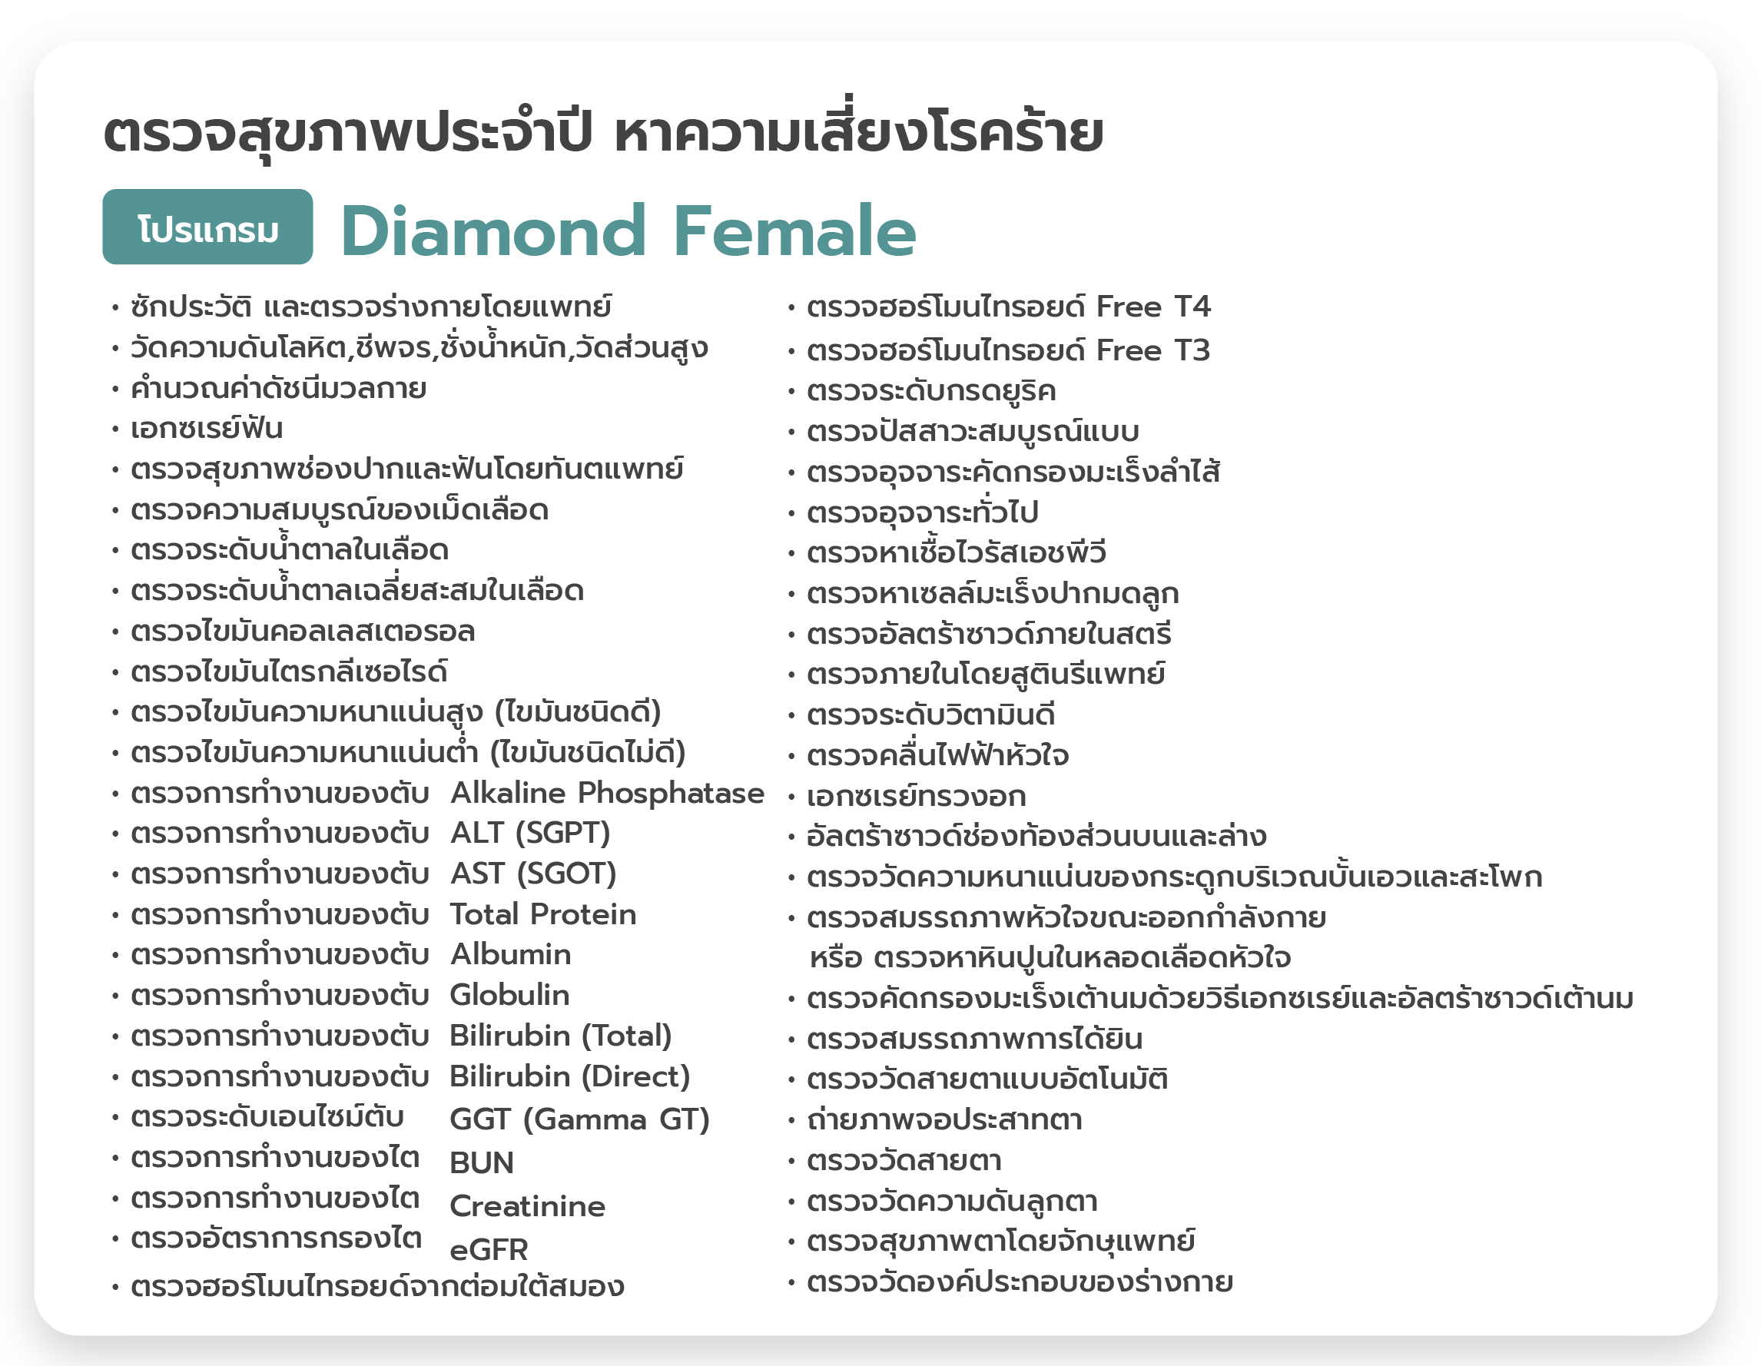Click the Albumin label

[510, 954]
